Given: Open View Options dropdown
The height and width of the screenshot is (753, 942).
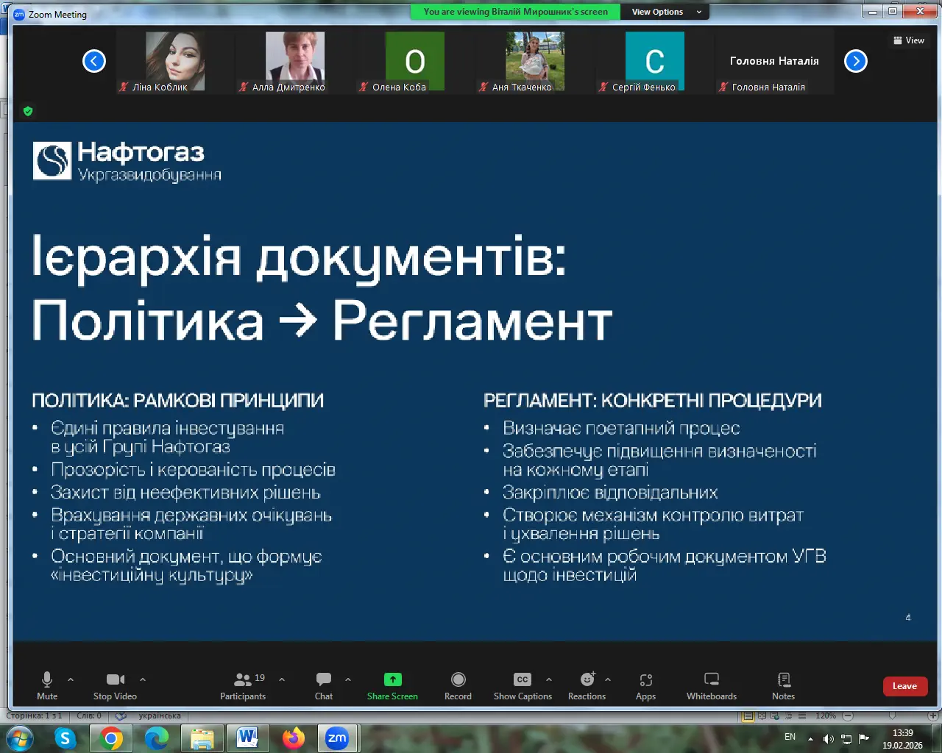Looking at the screenshot, I should pyautogui.click(x=666, y=12).
